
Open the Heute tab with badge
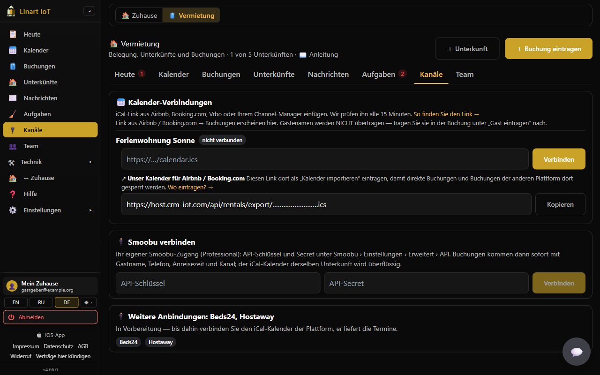[x=130, y=74]
